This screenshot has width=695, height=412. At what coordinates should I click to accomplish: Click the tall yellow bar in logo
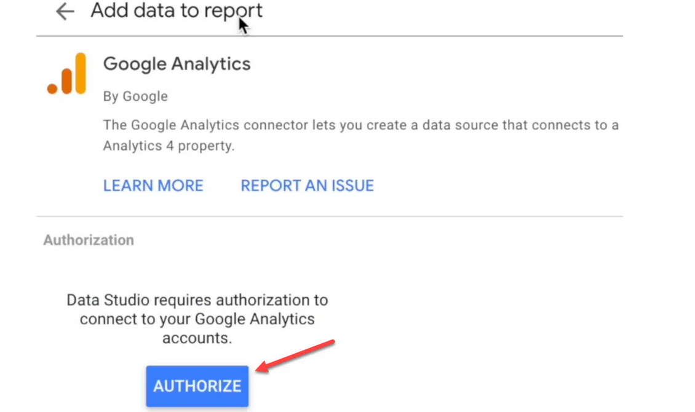click(81, 74)
